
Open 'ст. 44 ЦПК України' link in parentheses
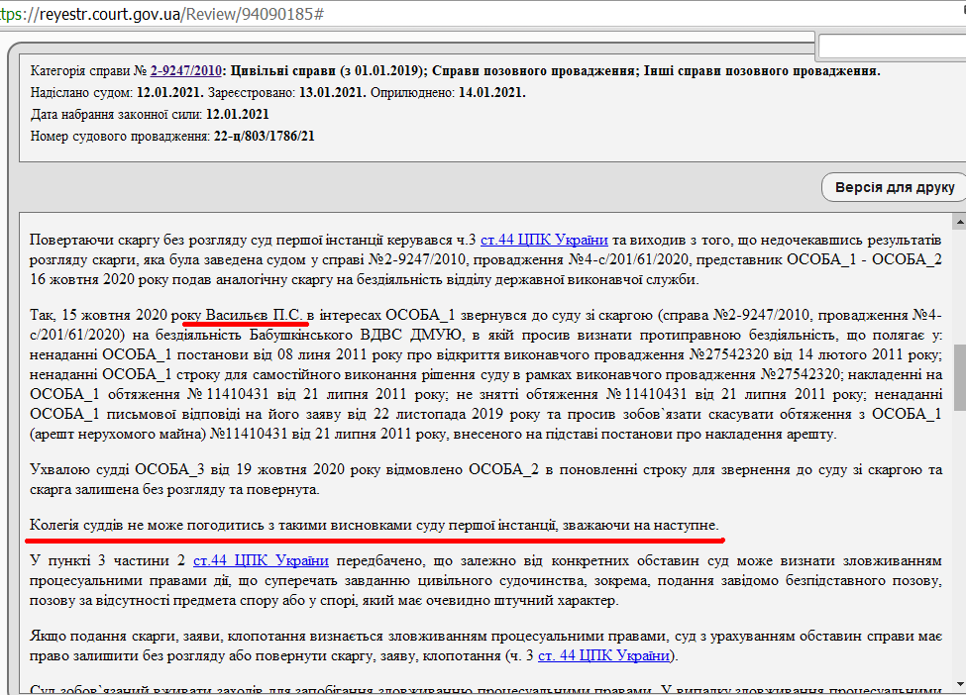604,655
